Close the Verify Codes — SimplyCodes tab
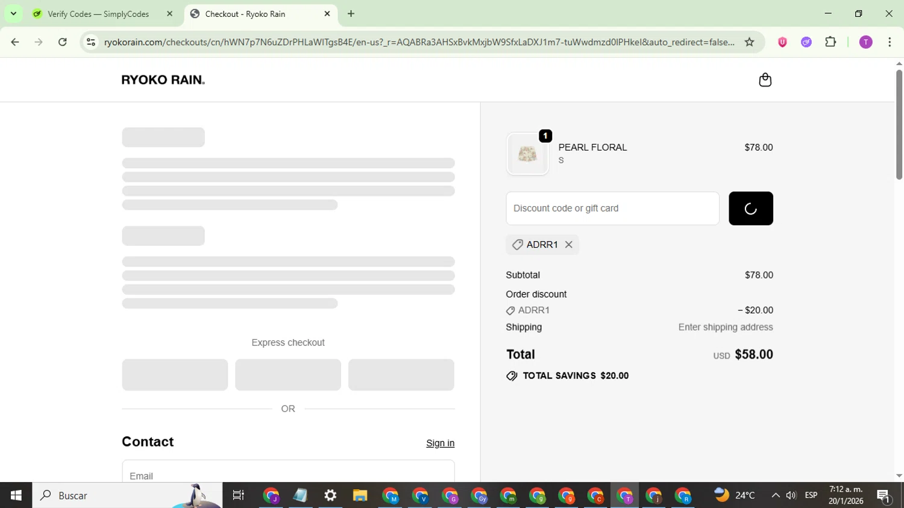This screenshot has height=508, width=904. [x=169, y=14]
